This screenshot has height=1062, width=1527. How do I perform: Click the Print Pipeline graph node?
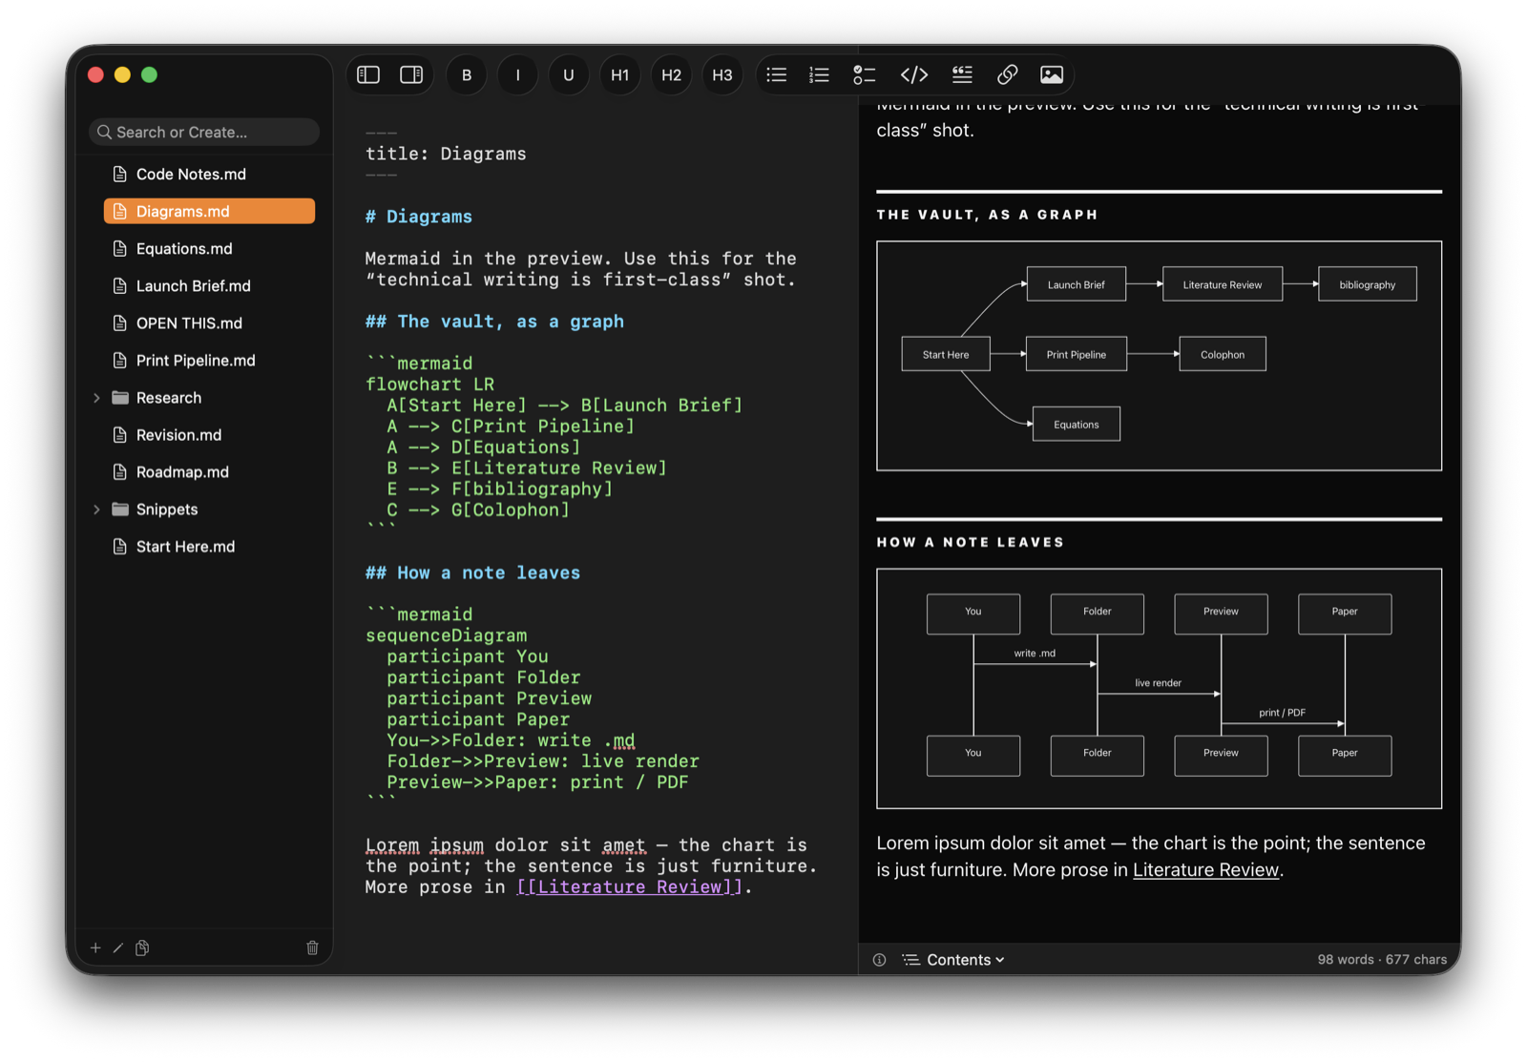point(1077,354)
